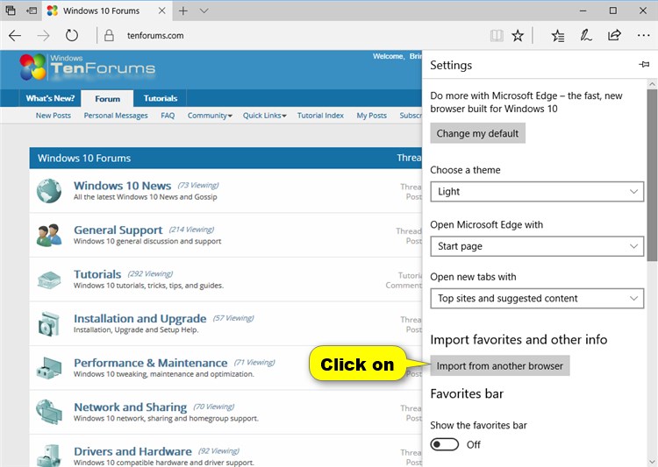The width and height of the screenshot is (658, 467).
Task: Switch to the What's New? tab
Action: click(50, 98)
